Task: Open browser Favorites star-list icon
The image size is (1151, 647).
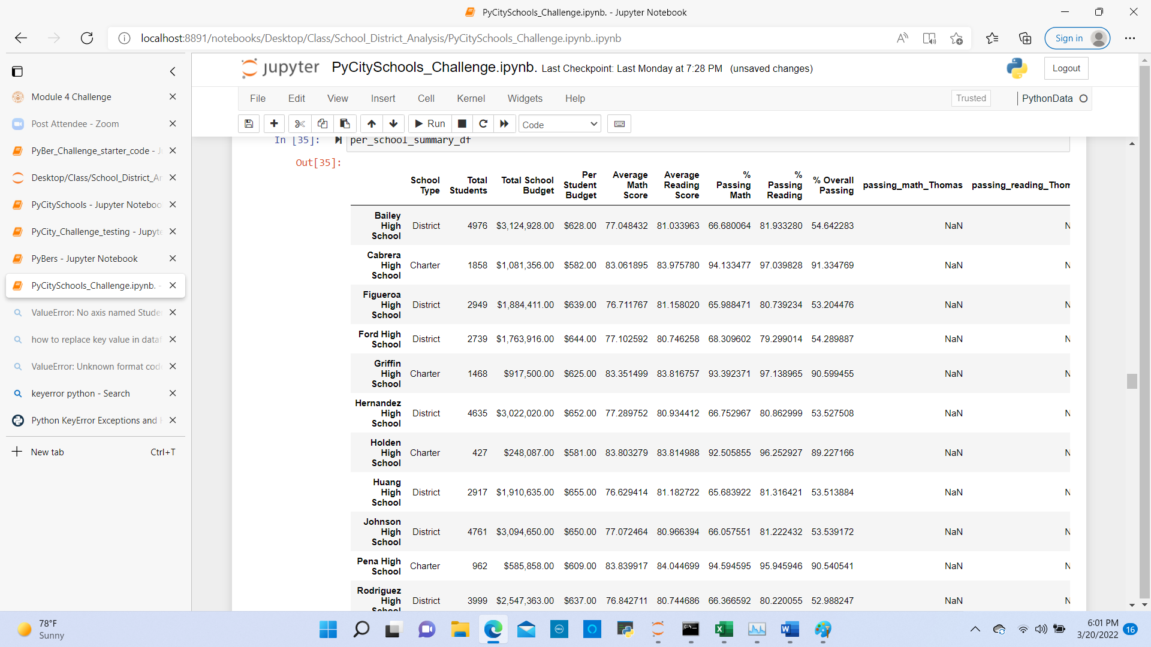Action: [x=992, y=38]
